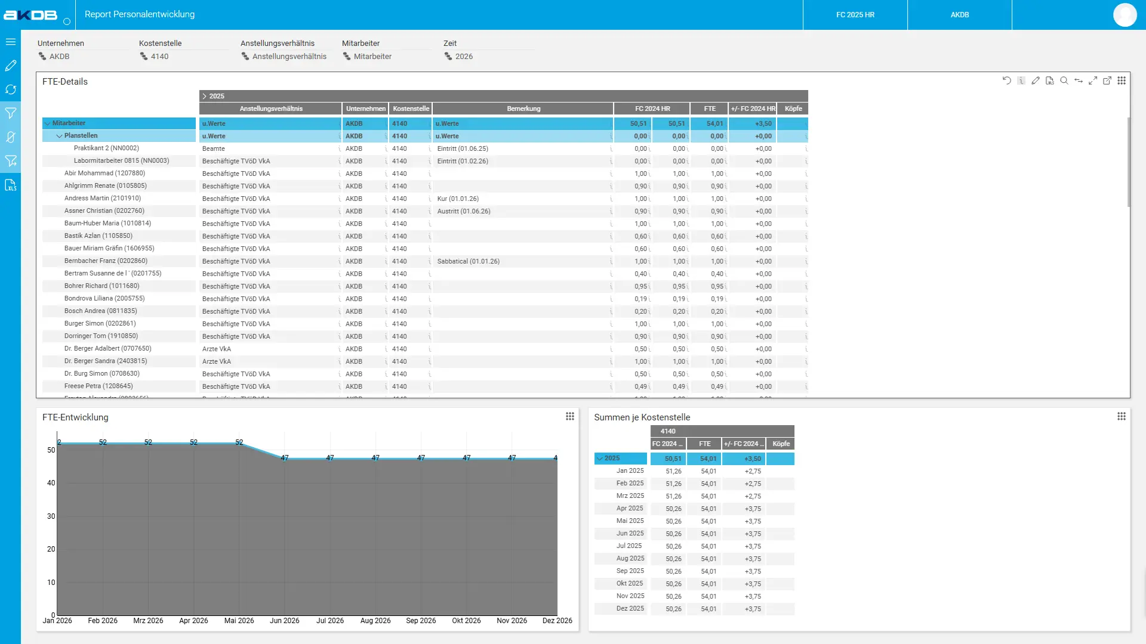This screenshot has height=644, width=1146.
Task: Click the user avatar in top right
Action: tap(1125, 15)
